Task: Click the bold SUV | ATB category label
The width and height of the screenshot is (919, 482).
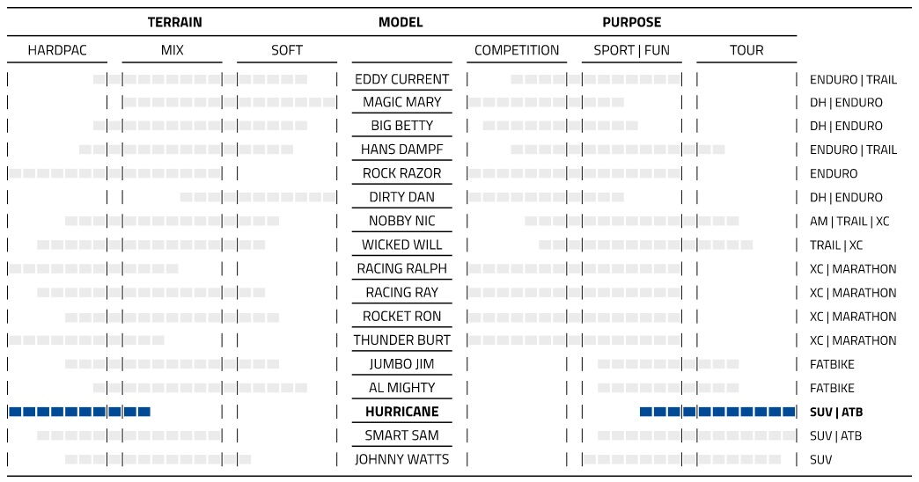Action: click(x=835, y=413)
